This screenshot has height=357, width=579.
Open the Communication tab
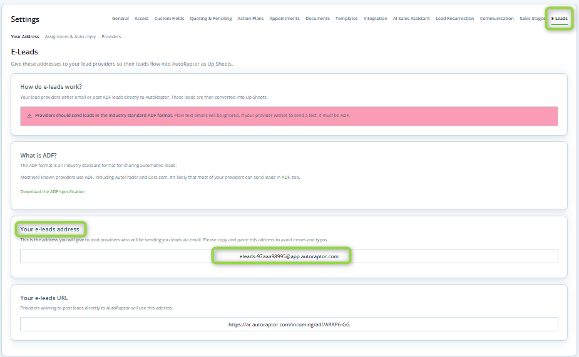pyautogui.click(x=496, y=18)
